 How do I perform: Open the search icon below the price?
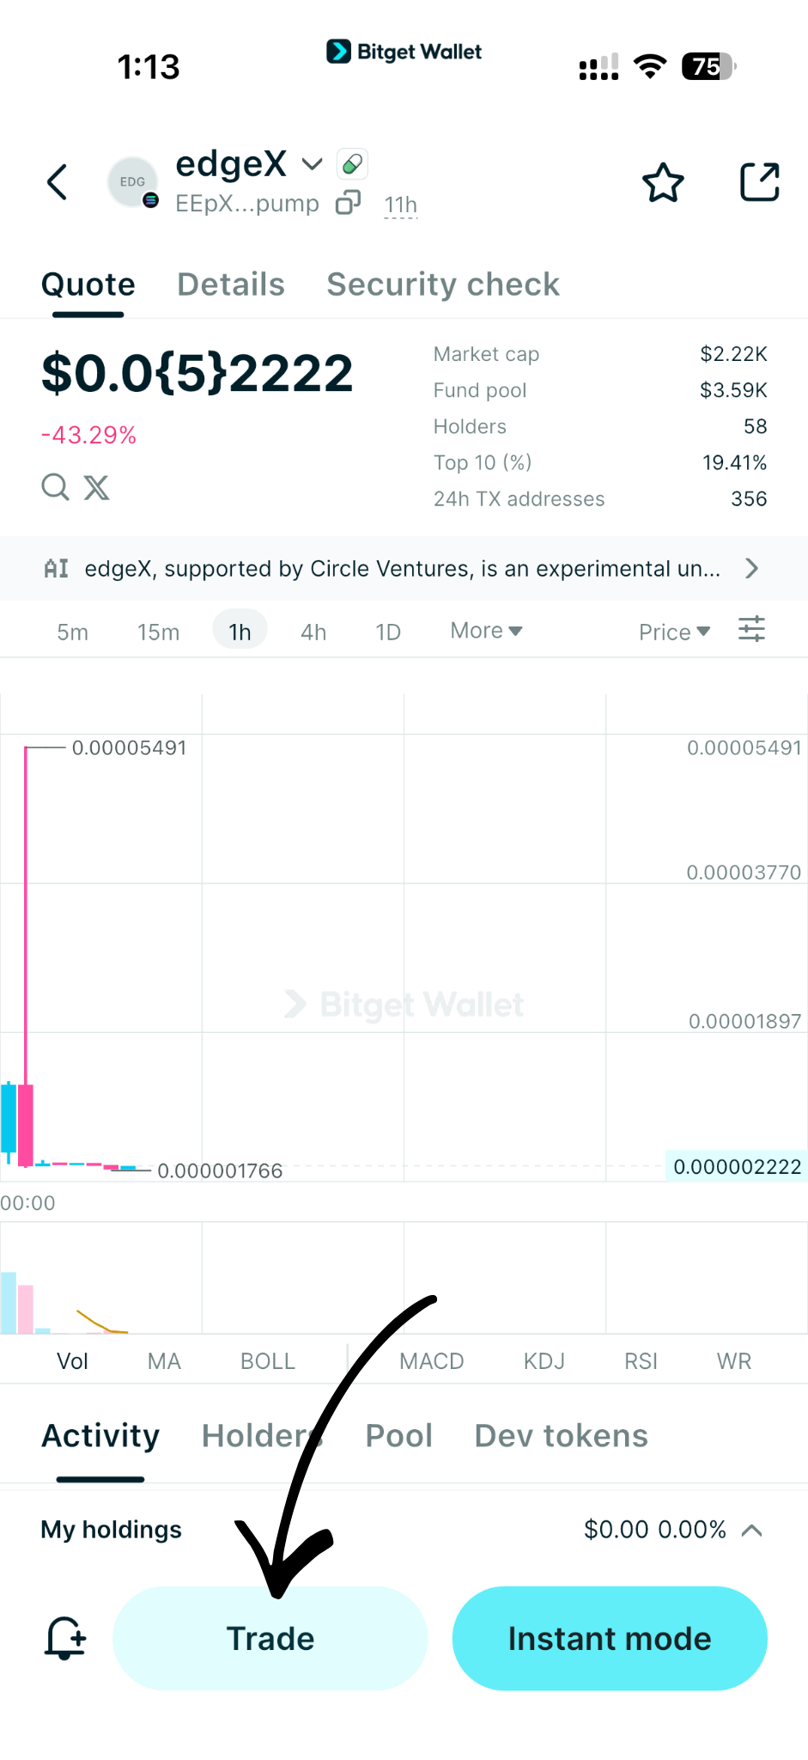(54, 487)
